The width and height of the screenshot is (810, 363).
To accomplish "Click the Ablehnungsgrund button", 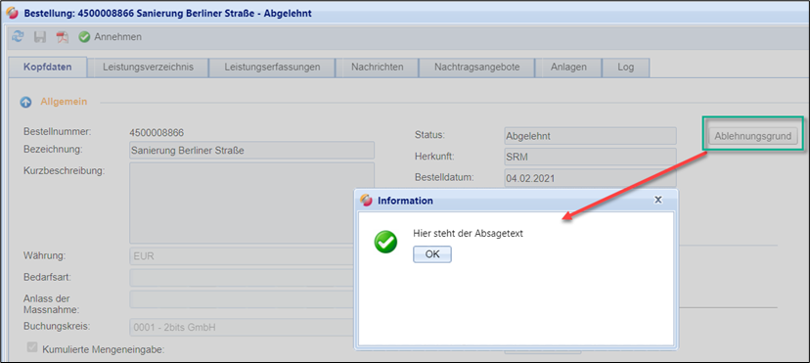I will [752, 136].
